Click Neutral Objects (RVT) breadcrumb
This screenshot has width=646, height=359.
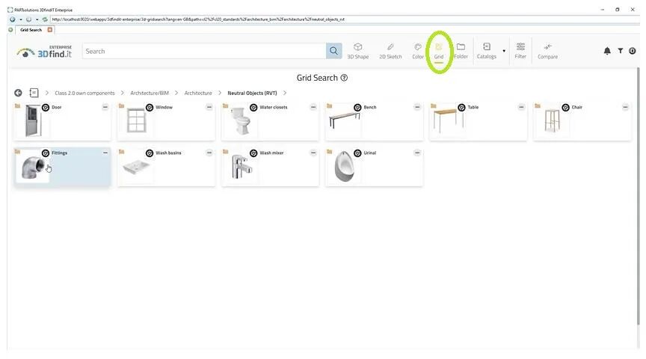point(252,93)
